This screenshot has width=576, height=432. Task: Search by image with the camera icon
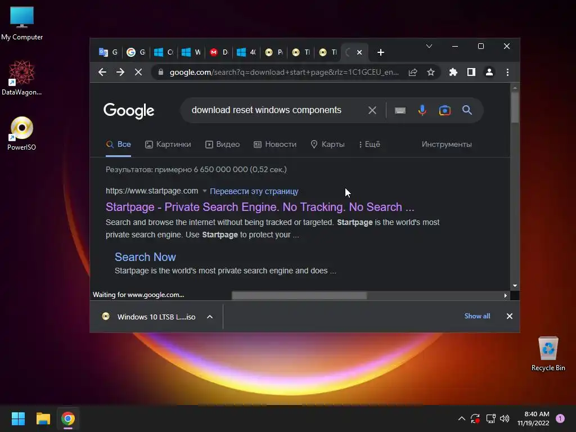444,110
